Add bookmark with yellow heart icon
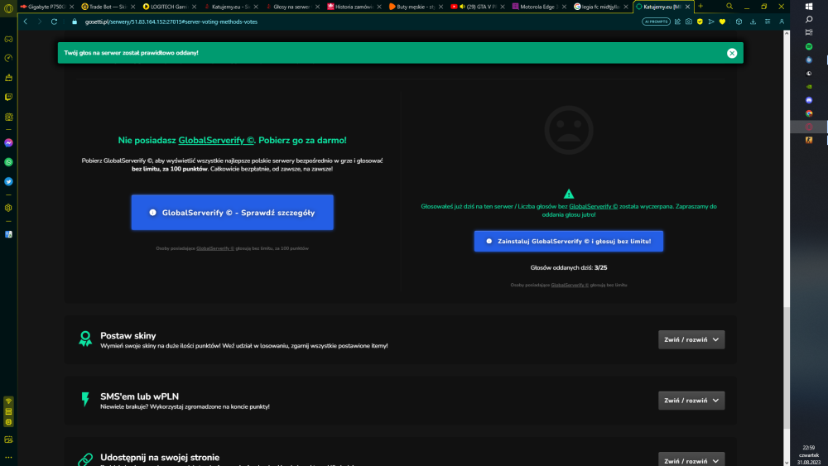 [x=722, y=22]
